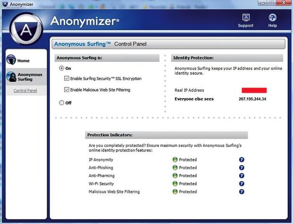The height and width of the screenshot is (224, 293).
Task: Click the green Wi-Fi Security status light
Action: [x=175, y=184]
